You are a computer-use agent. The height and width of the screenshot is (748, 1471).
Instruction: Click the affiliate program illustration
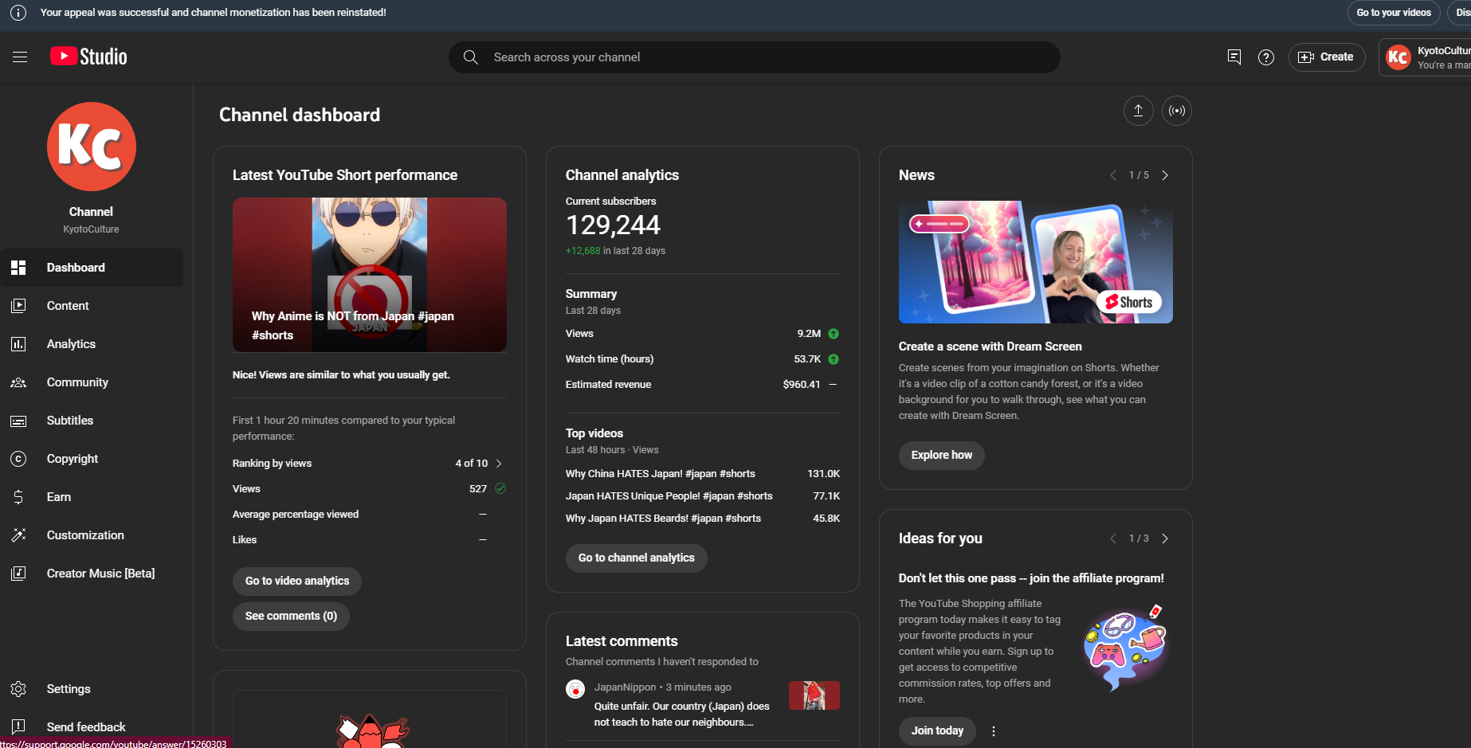point(1125,648)
